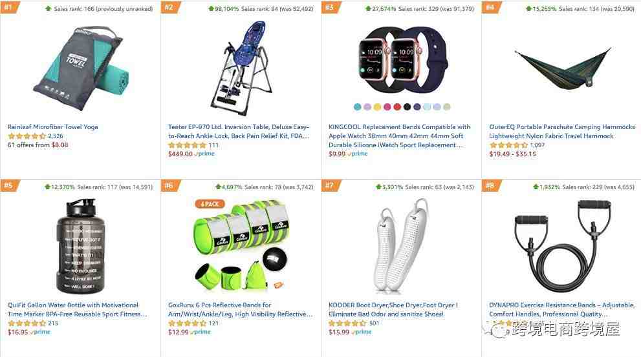Click the Teeter EP-970 Inversion Table title
Viewport: 641px width, 357px height.
pyautogui.click(x=239, y=132)
